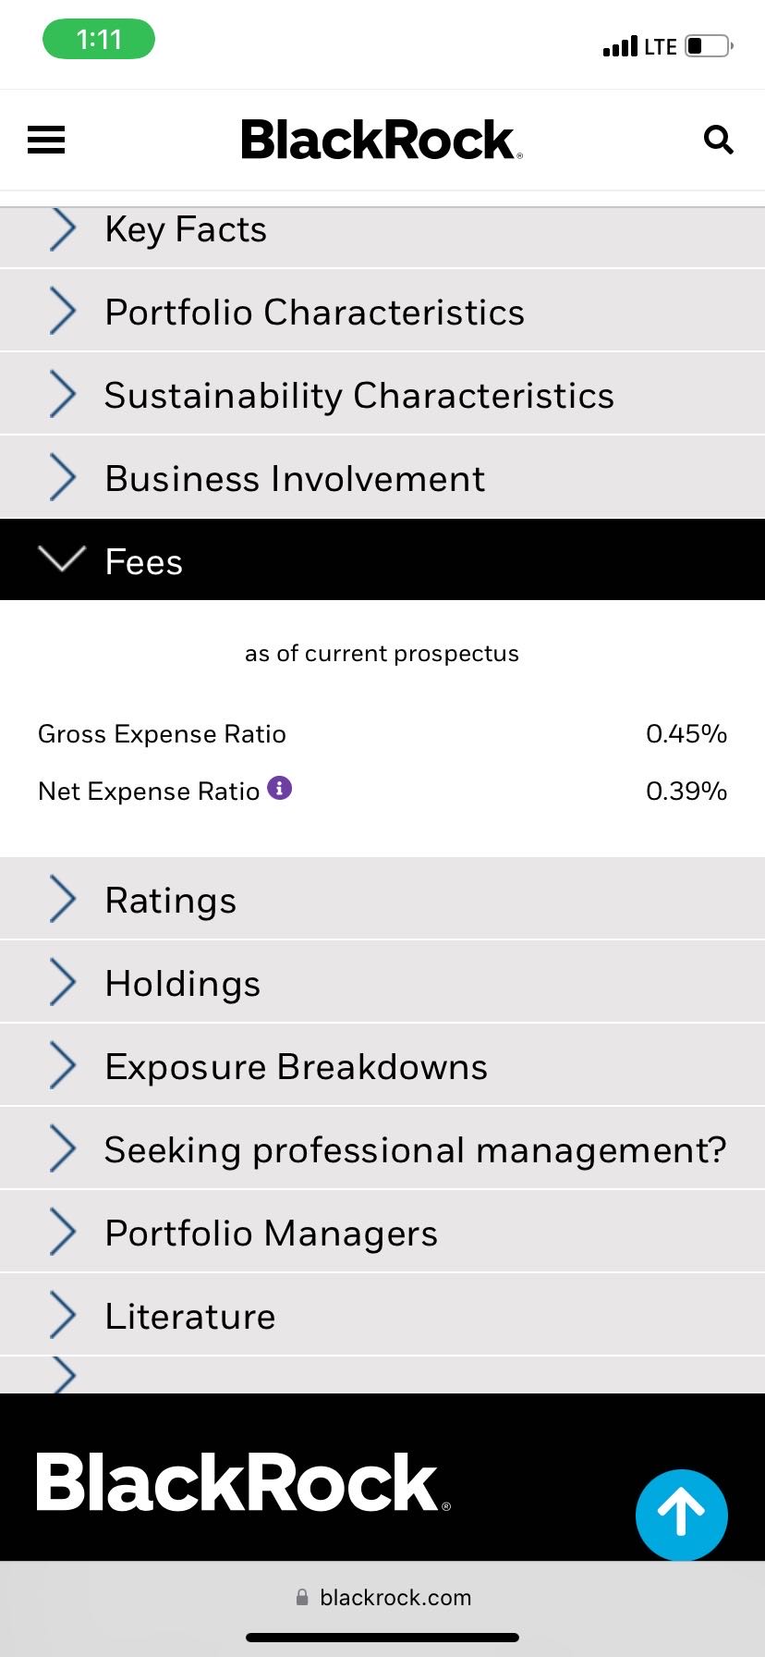Click the BlackRock logo in header
The image size is (765, 1657).
click(x=382, y=140)
